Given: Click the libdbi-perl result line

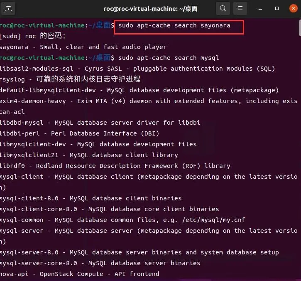Looking at the screenshot, I should coord(80,133).
